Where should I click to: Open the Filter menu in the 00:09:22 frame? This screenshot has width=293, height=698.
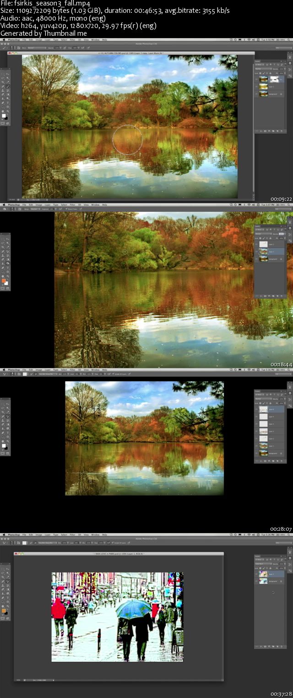click(71, 40)
